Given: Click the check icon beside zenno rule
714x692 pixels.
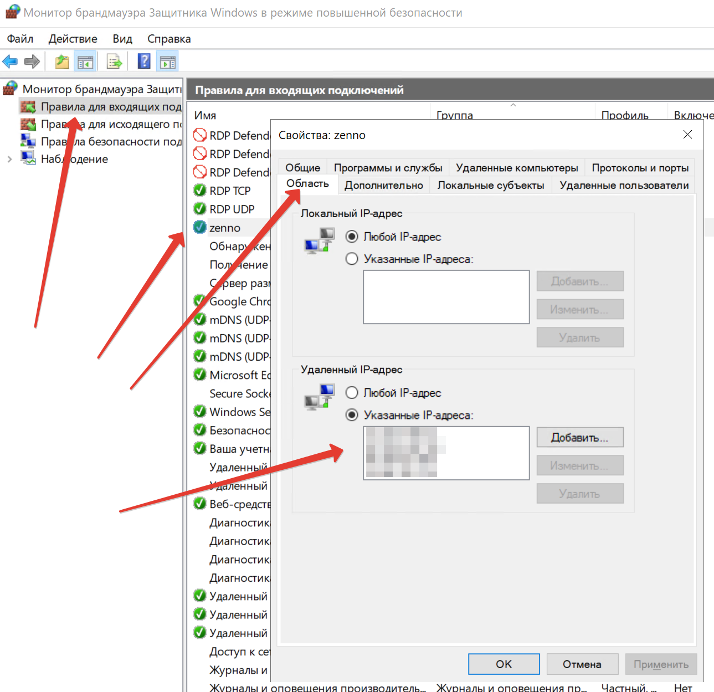Looking at the screenshot, I should (x=199, y=227).
